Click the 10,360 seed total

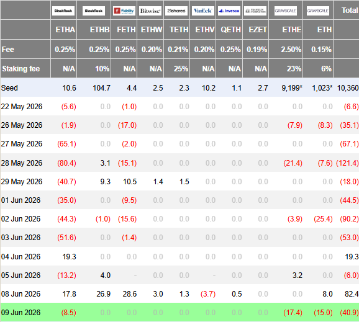[x=348, y=88]
